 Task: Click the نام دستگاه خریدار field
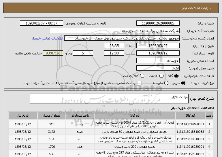[x=115, y=31]
